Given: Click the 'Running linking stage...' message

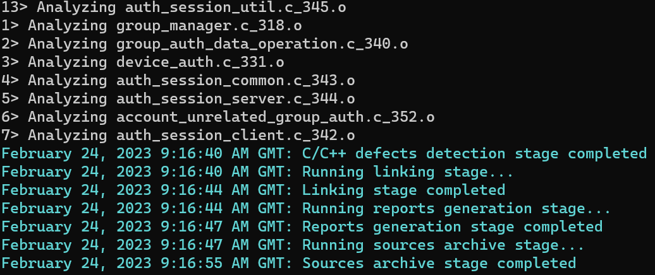Looking at the screenshot, I should tap(408, 172).
